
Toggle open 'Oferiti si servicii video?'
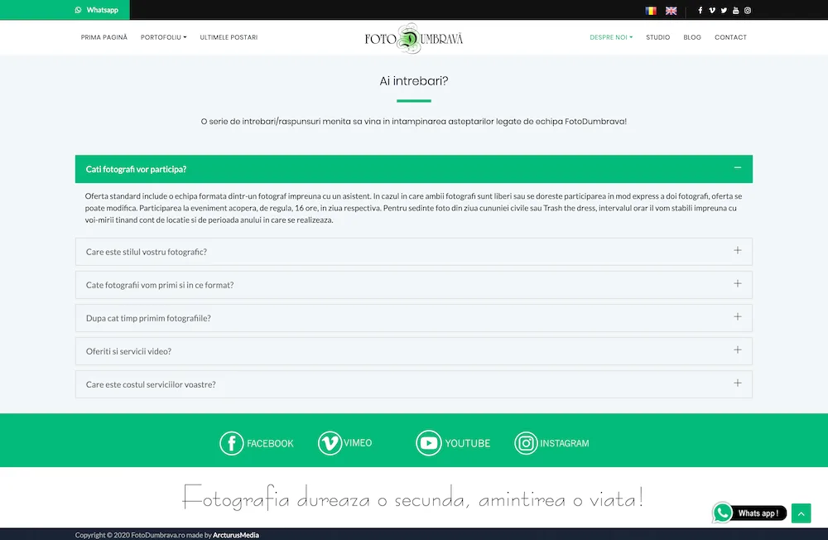737,350
